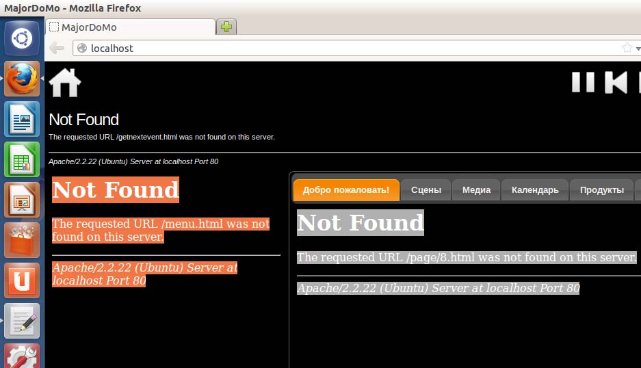
Task: Click orange highlighted Not Found heading
Action: coord(116,189)
